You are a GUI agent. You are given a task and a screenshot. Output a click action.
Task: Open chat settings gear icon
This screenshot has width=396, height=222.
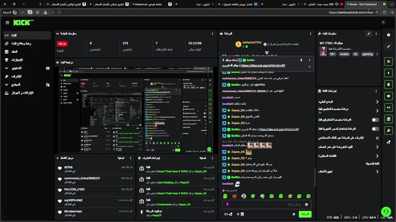tap(294, 214)
